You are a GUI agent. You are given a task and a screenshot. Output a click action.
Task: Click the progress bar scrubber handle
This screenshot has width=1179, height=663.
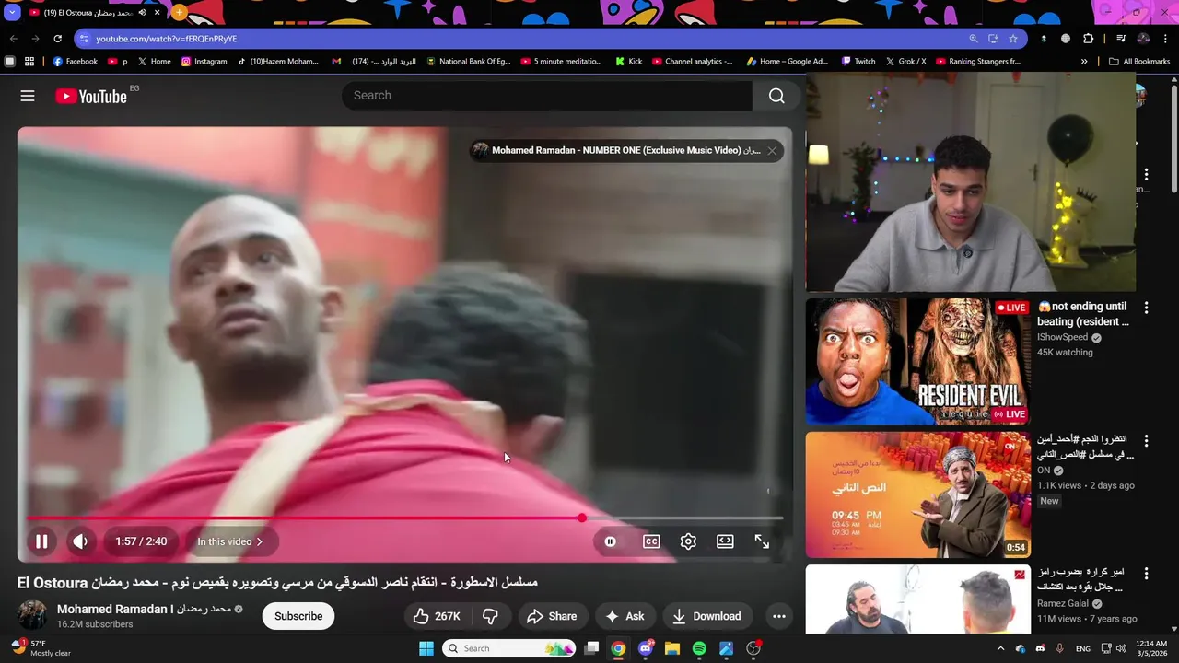(x=582, y=518)
